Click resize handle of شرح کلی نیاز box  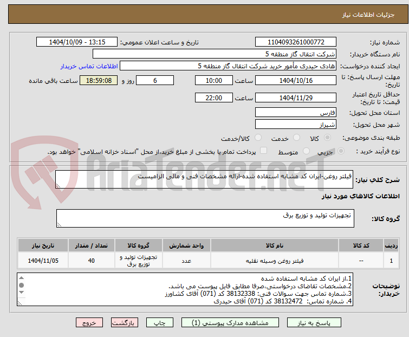point(58,186)
